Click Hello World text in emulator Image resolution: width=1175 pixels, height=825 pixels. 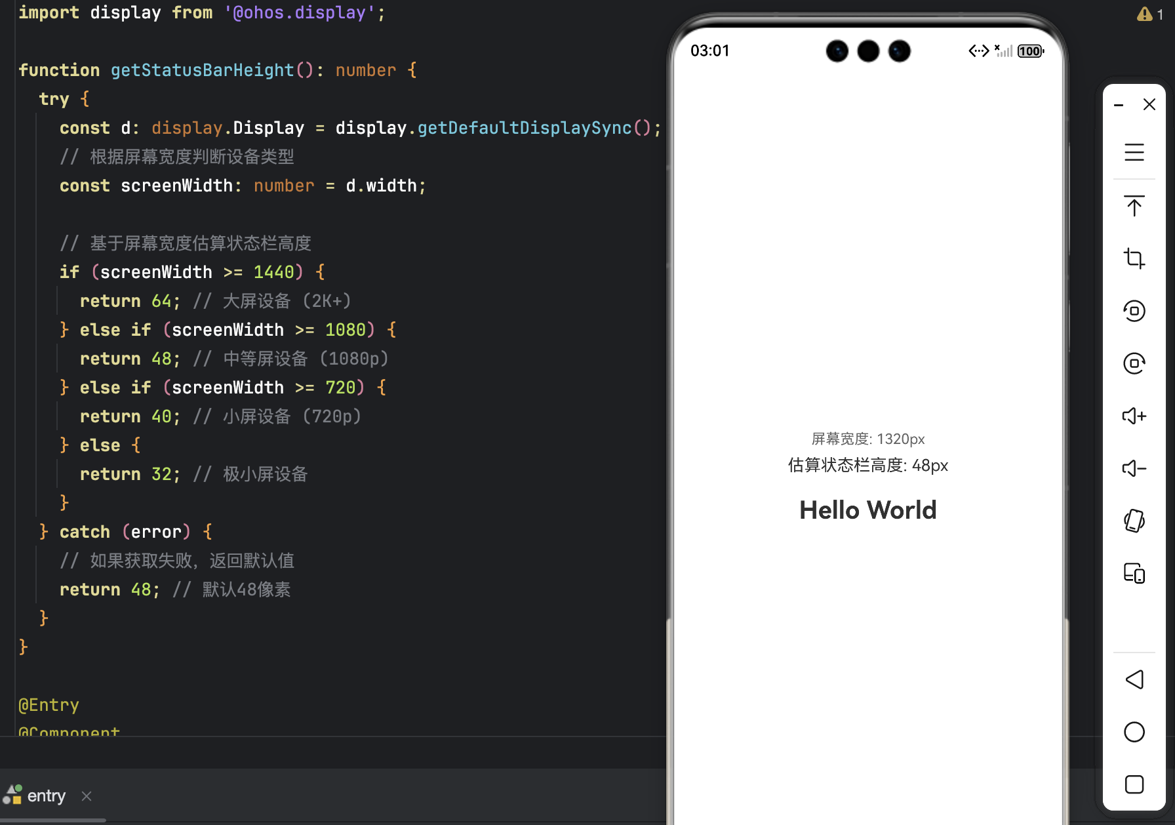(868, 510)
